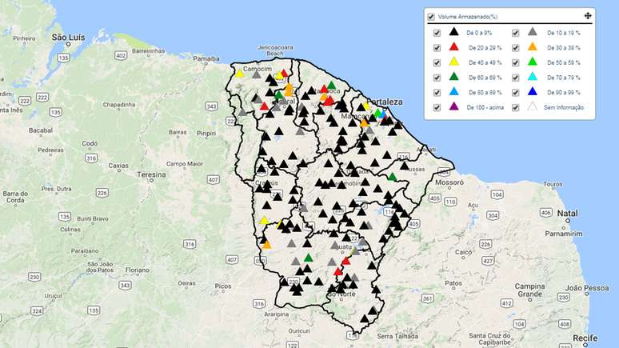
Task: Uncheck the 'De 90 a 99 %' checkbox
Action: (x=515, y=93)
